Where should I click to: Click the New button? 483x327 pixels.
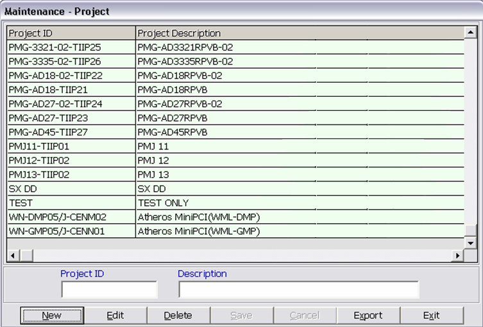coord(52,315)
